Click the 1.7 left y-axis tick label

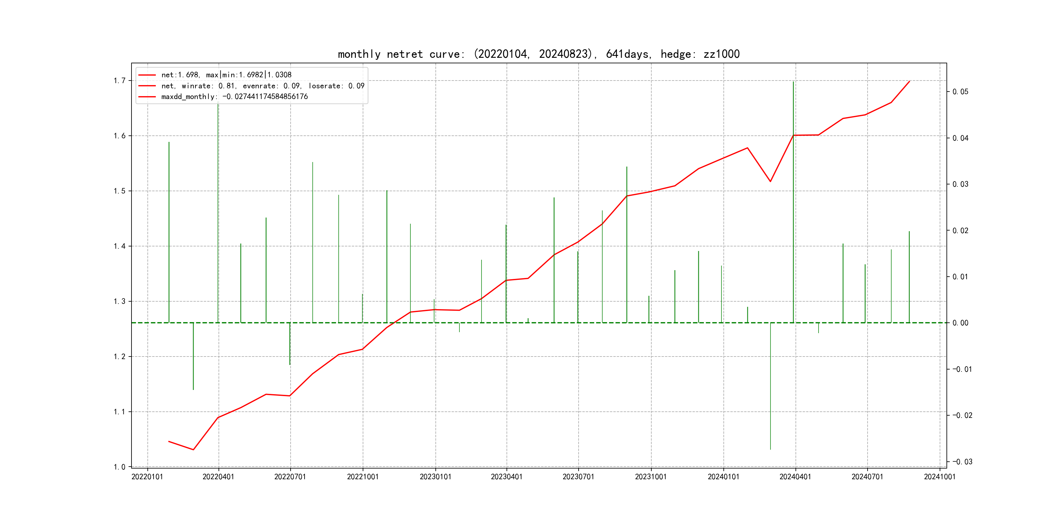[x=119, y=81]
